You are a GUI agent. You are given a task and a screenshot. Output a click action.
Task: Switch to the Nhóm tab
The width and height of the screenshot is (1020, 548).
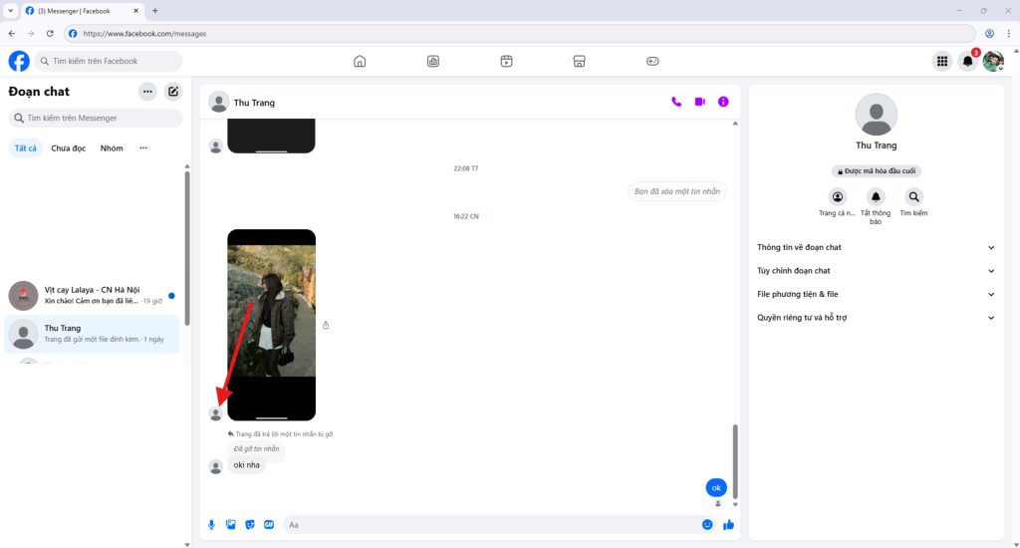(112, 148)
